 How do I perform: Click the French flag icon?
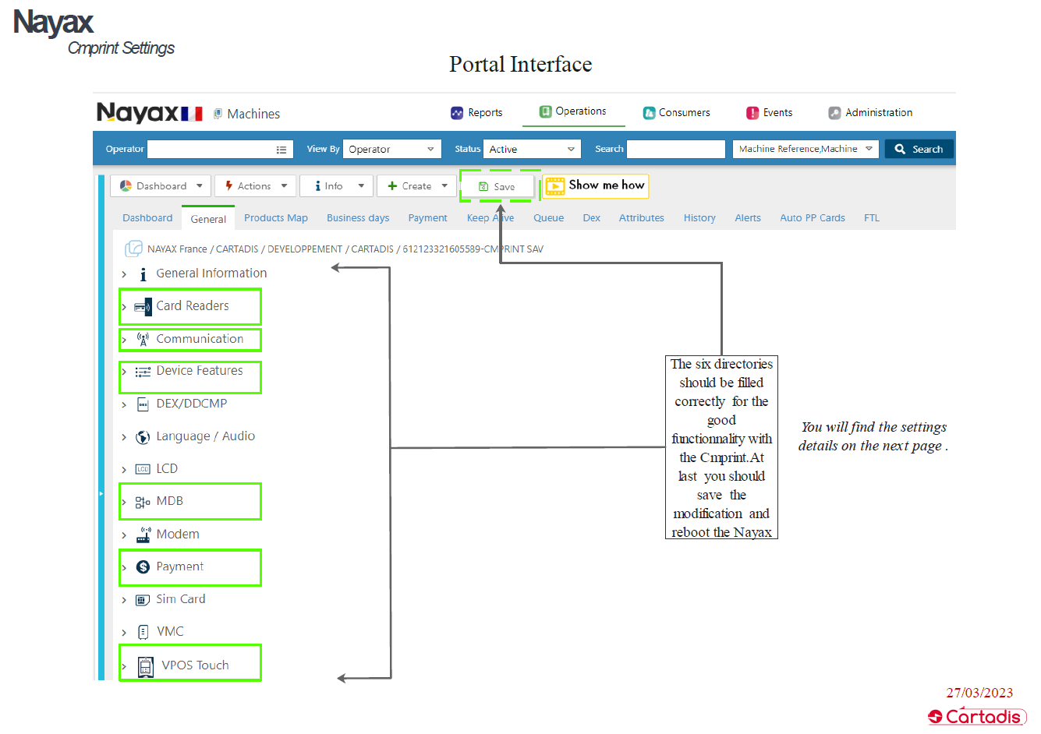[x=192, y=115]
